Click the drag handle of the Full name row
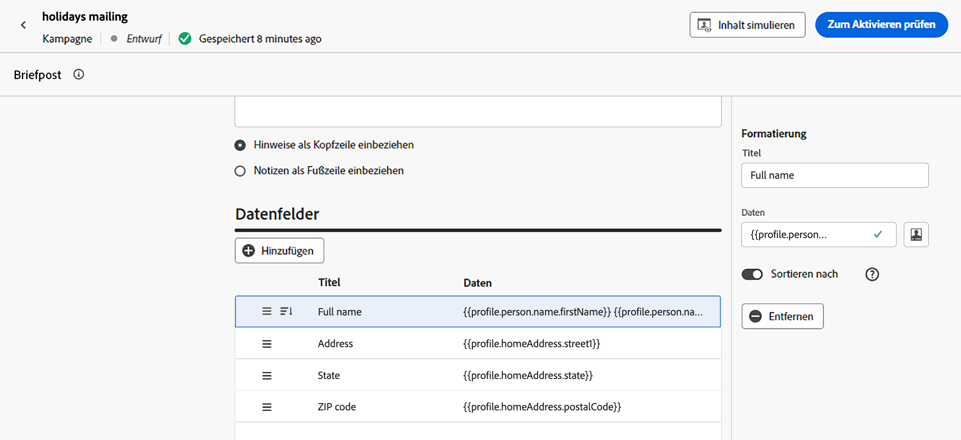This screenshot has width=961, height=440. click(x=267, y=312)
